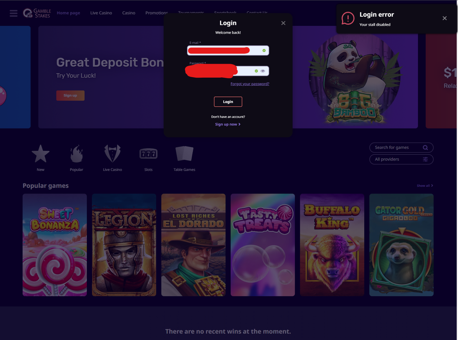Go to Promotions in the navigation
Image resolution: width=458 pixels, height=340 pixels.
click(x=157, y=13)
